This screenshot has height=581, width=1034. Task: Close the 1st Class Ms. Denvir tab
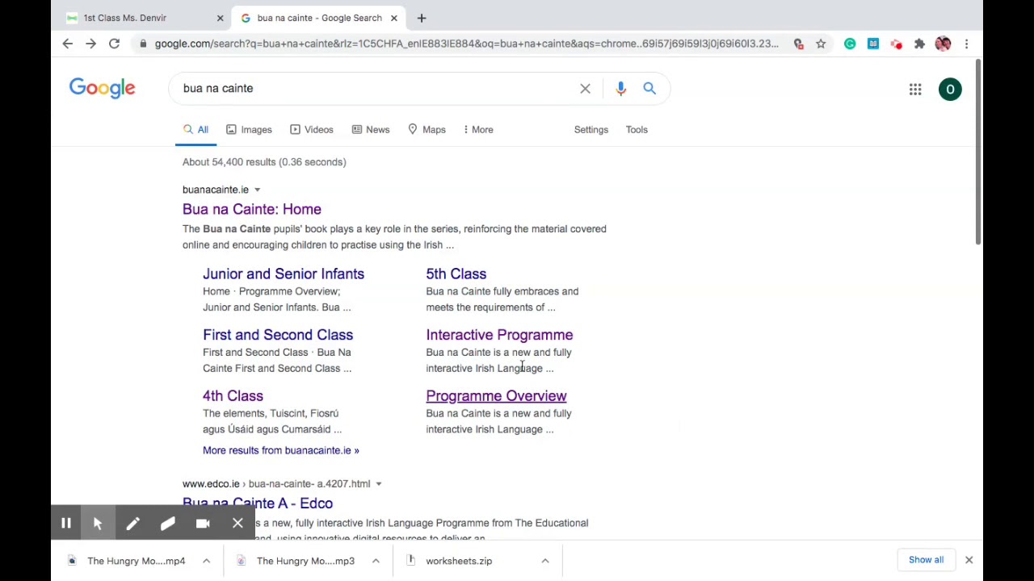220,18
